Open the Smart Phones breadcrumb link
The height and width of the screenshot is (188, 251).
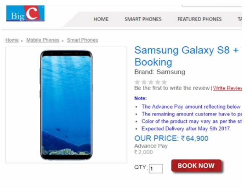82,40
